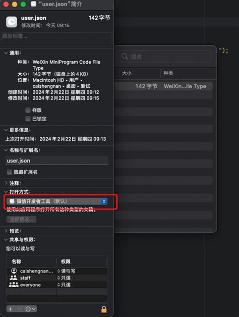The height and width of the screenshot is (317, 239).
Task: Check the 隐藏扩展名 option
Action: click(x=9, y=172)
